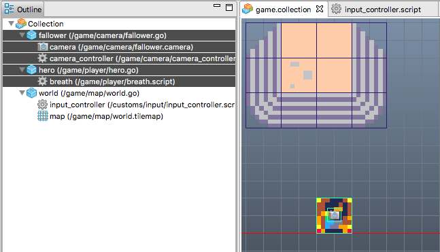Collapse the fallower tree node
Image resolution: width=440 pixels, height=252 pixels.
click(x=22, y=35)
